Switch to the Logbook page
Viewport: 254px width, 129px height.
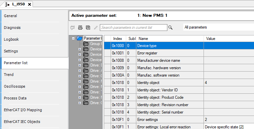pyautogui.click(x=11, y=39)
